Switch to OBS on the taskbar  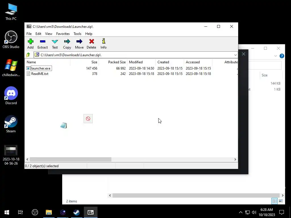tap(35, 212)
